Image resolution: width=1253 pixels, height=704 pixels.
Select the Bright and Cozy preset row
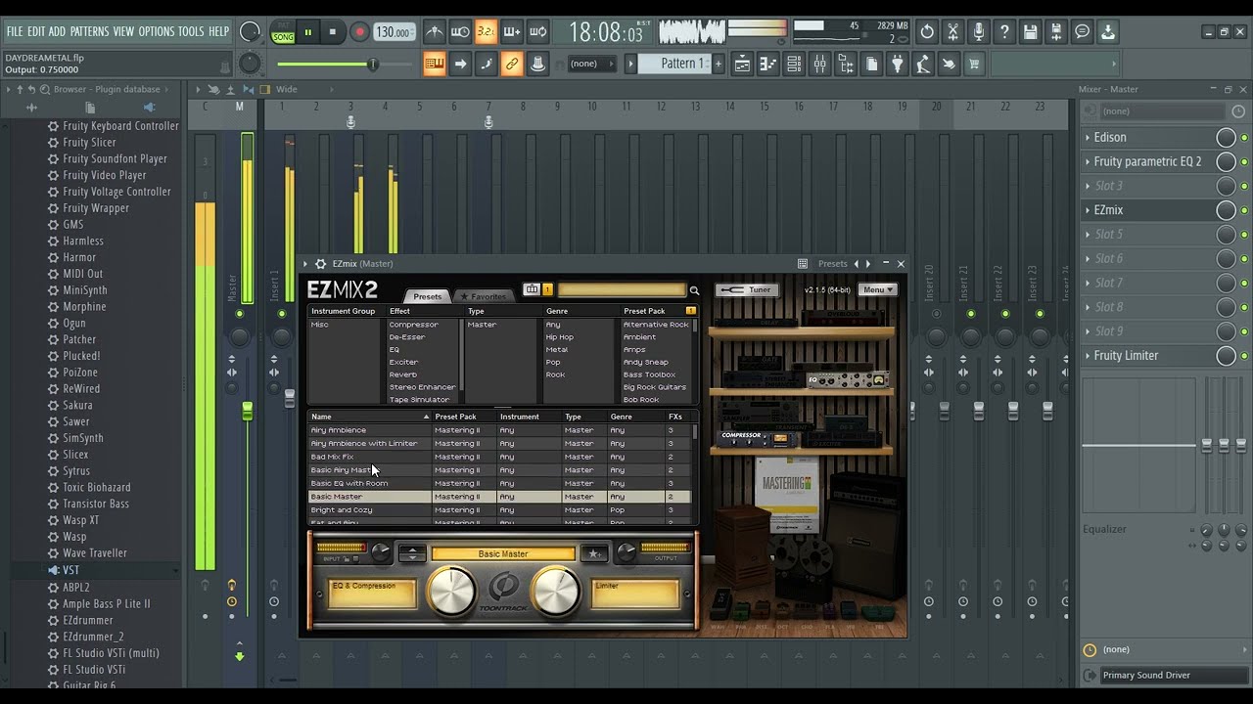click(x=499, y=509)
